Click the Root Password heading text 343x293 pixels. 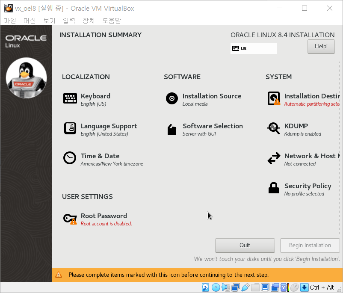pyautogui.click(x=103, y=216)
